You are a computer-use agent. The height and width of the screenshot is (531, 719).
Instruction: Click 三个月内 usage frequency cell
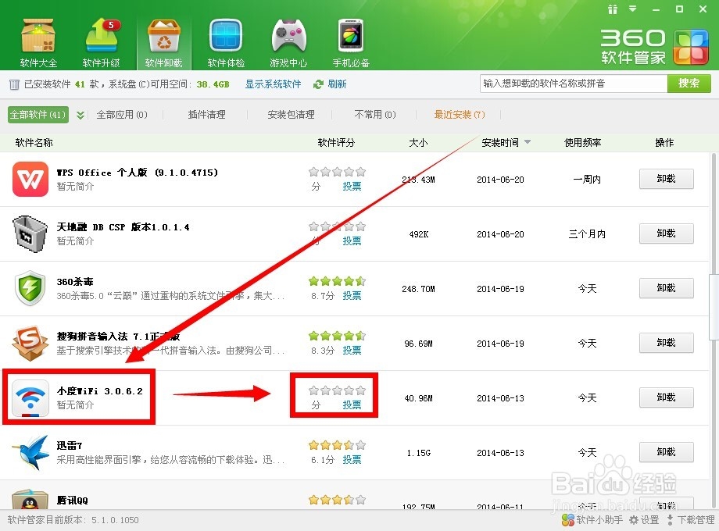tap(587, 234)
